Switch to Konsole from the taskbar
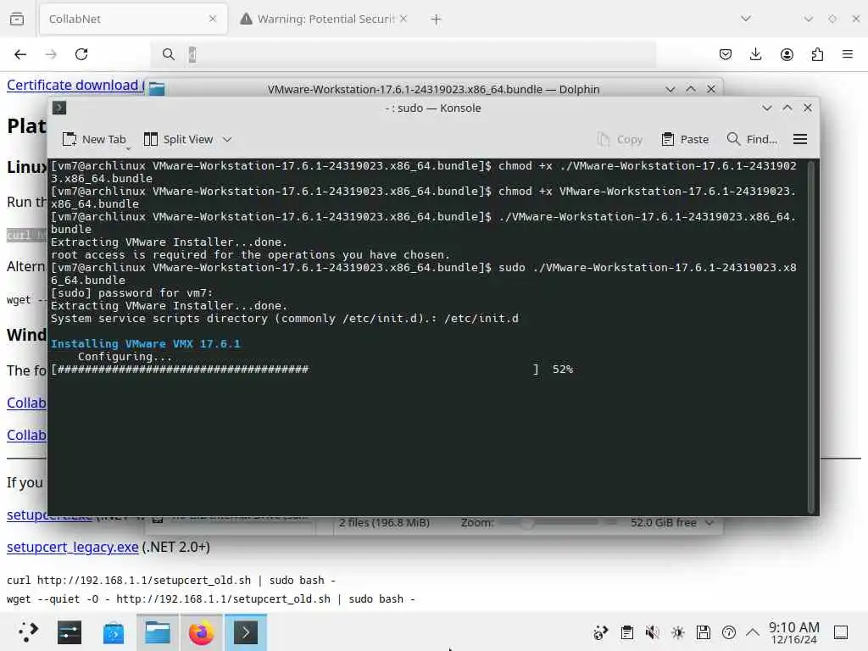 click(245, 632)
